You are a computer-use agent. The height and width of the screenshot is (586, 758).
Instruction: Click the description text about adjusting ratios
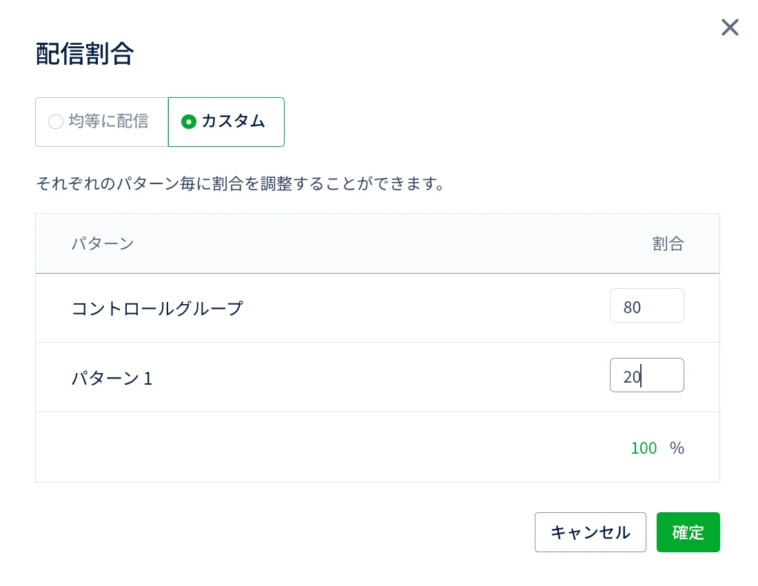click(240, 185)
